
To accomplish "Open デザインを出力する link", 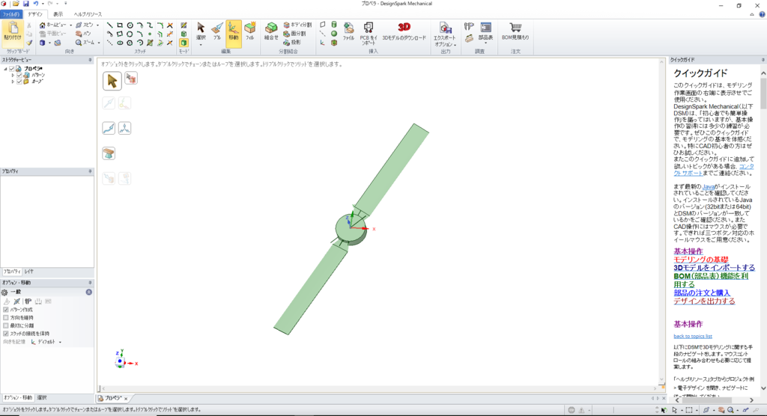I will pyautogui.click(x=704, y=301).
